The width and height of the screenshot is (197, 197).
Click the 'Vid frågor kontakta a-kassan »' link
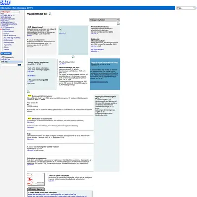click(97, 50)
